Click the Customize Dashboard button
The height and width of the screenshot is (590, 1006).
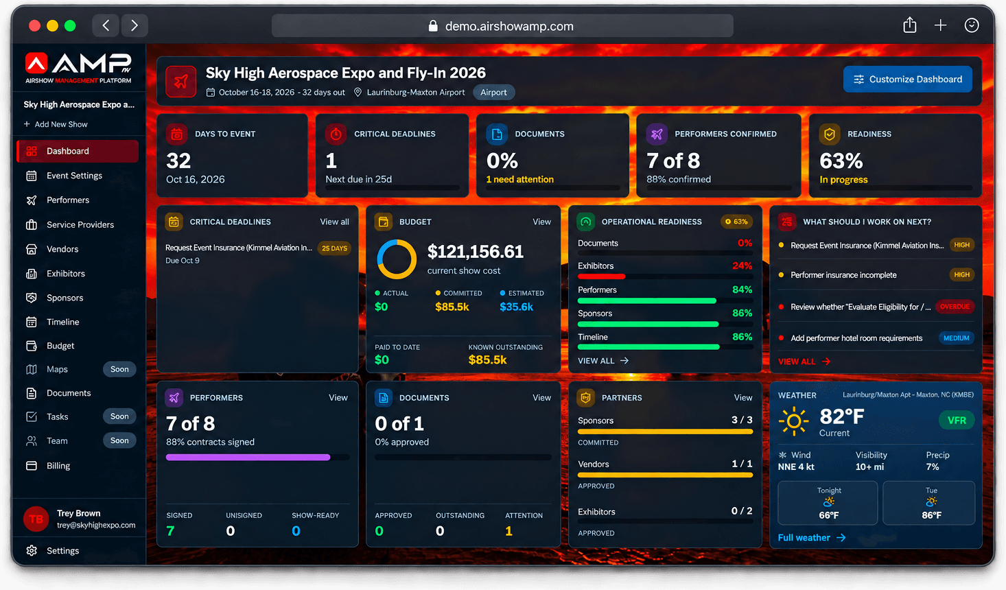pos(908,79)
